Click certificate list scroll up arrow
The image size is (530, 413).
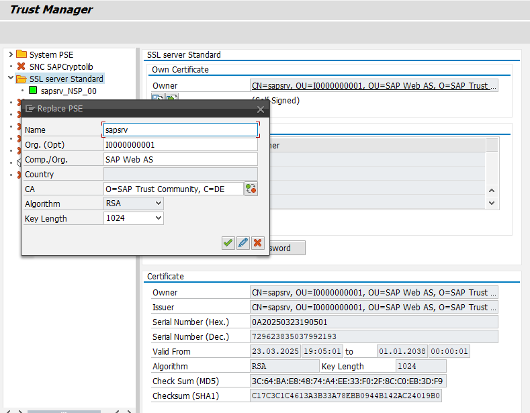coord(492,191)
